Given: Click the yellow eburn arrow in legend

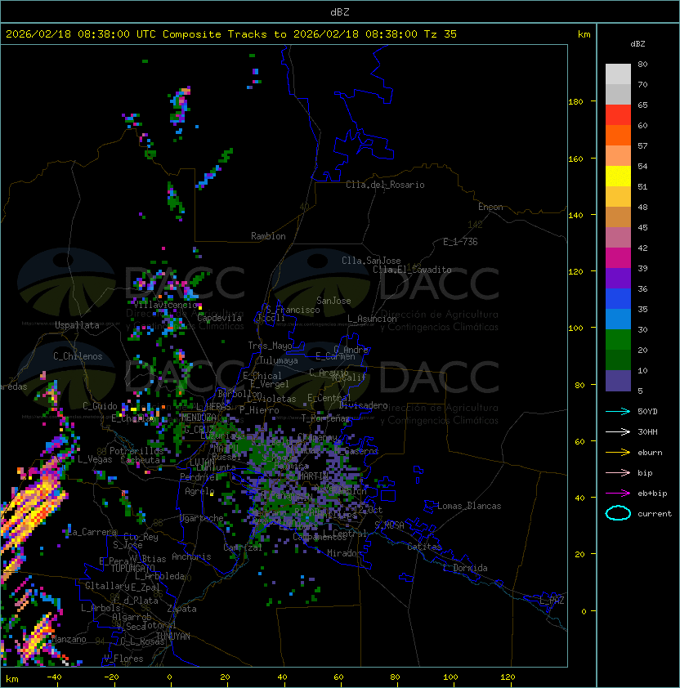Looking at the screenshot, I should click(618, 452).
